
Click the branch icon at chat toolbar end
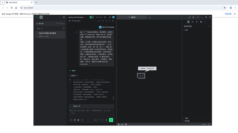pos(113,21)
